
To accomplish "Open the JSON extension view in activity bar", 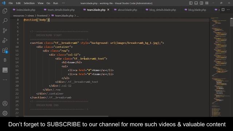I will [x=5, y=70].
